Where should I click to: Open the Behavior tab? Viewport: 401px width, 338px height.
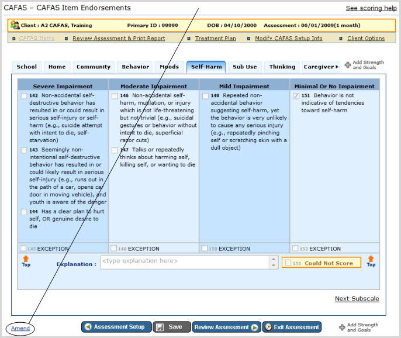click(x=135, y=67)
